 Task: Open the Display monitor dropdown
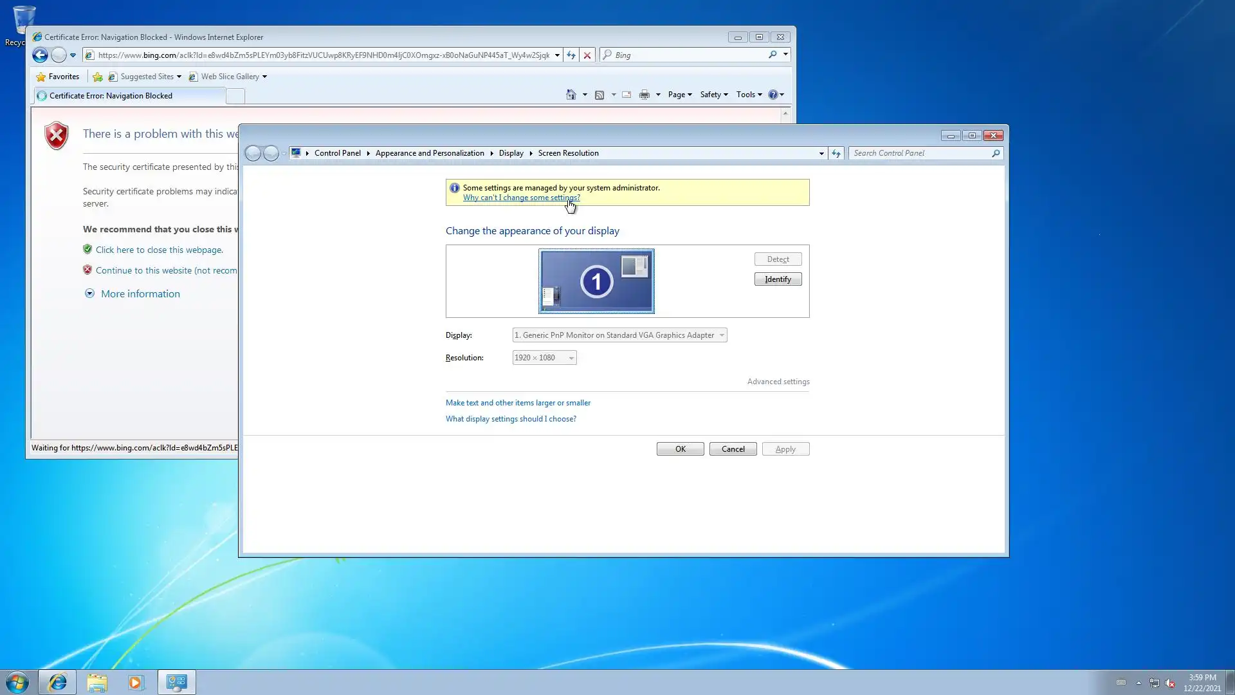point(619,335)
